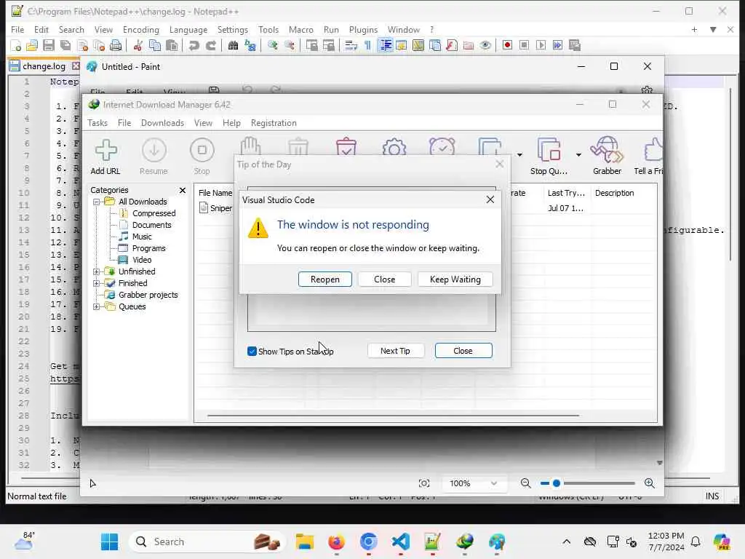Click Reopen in Visual Studio Code dialog
The width and height of the screenshot is (745, 559).
pyautogui.click(x=325, y=279)
